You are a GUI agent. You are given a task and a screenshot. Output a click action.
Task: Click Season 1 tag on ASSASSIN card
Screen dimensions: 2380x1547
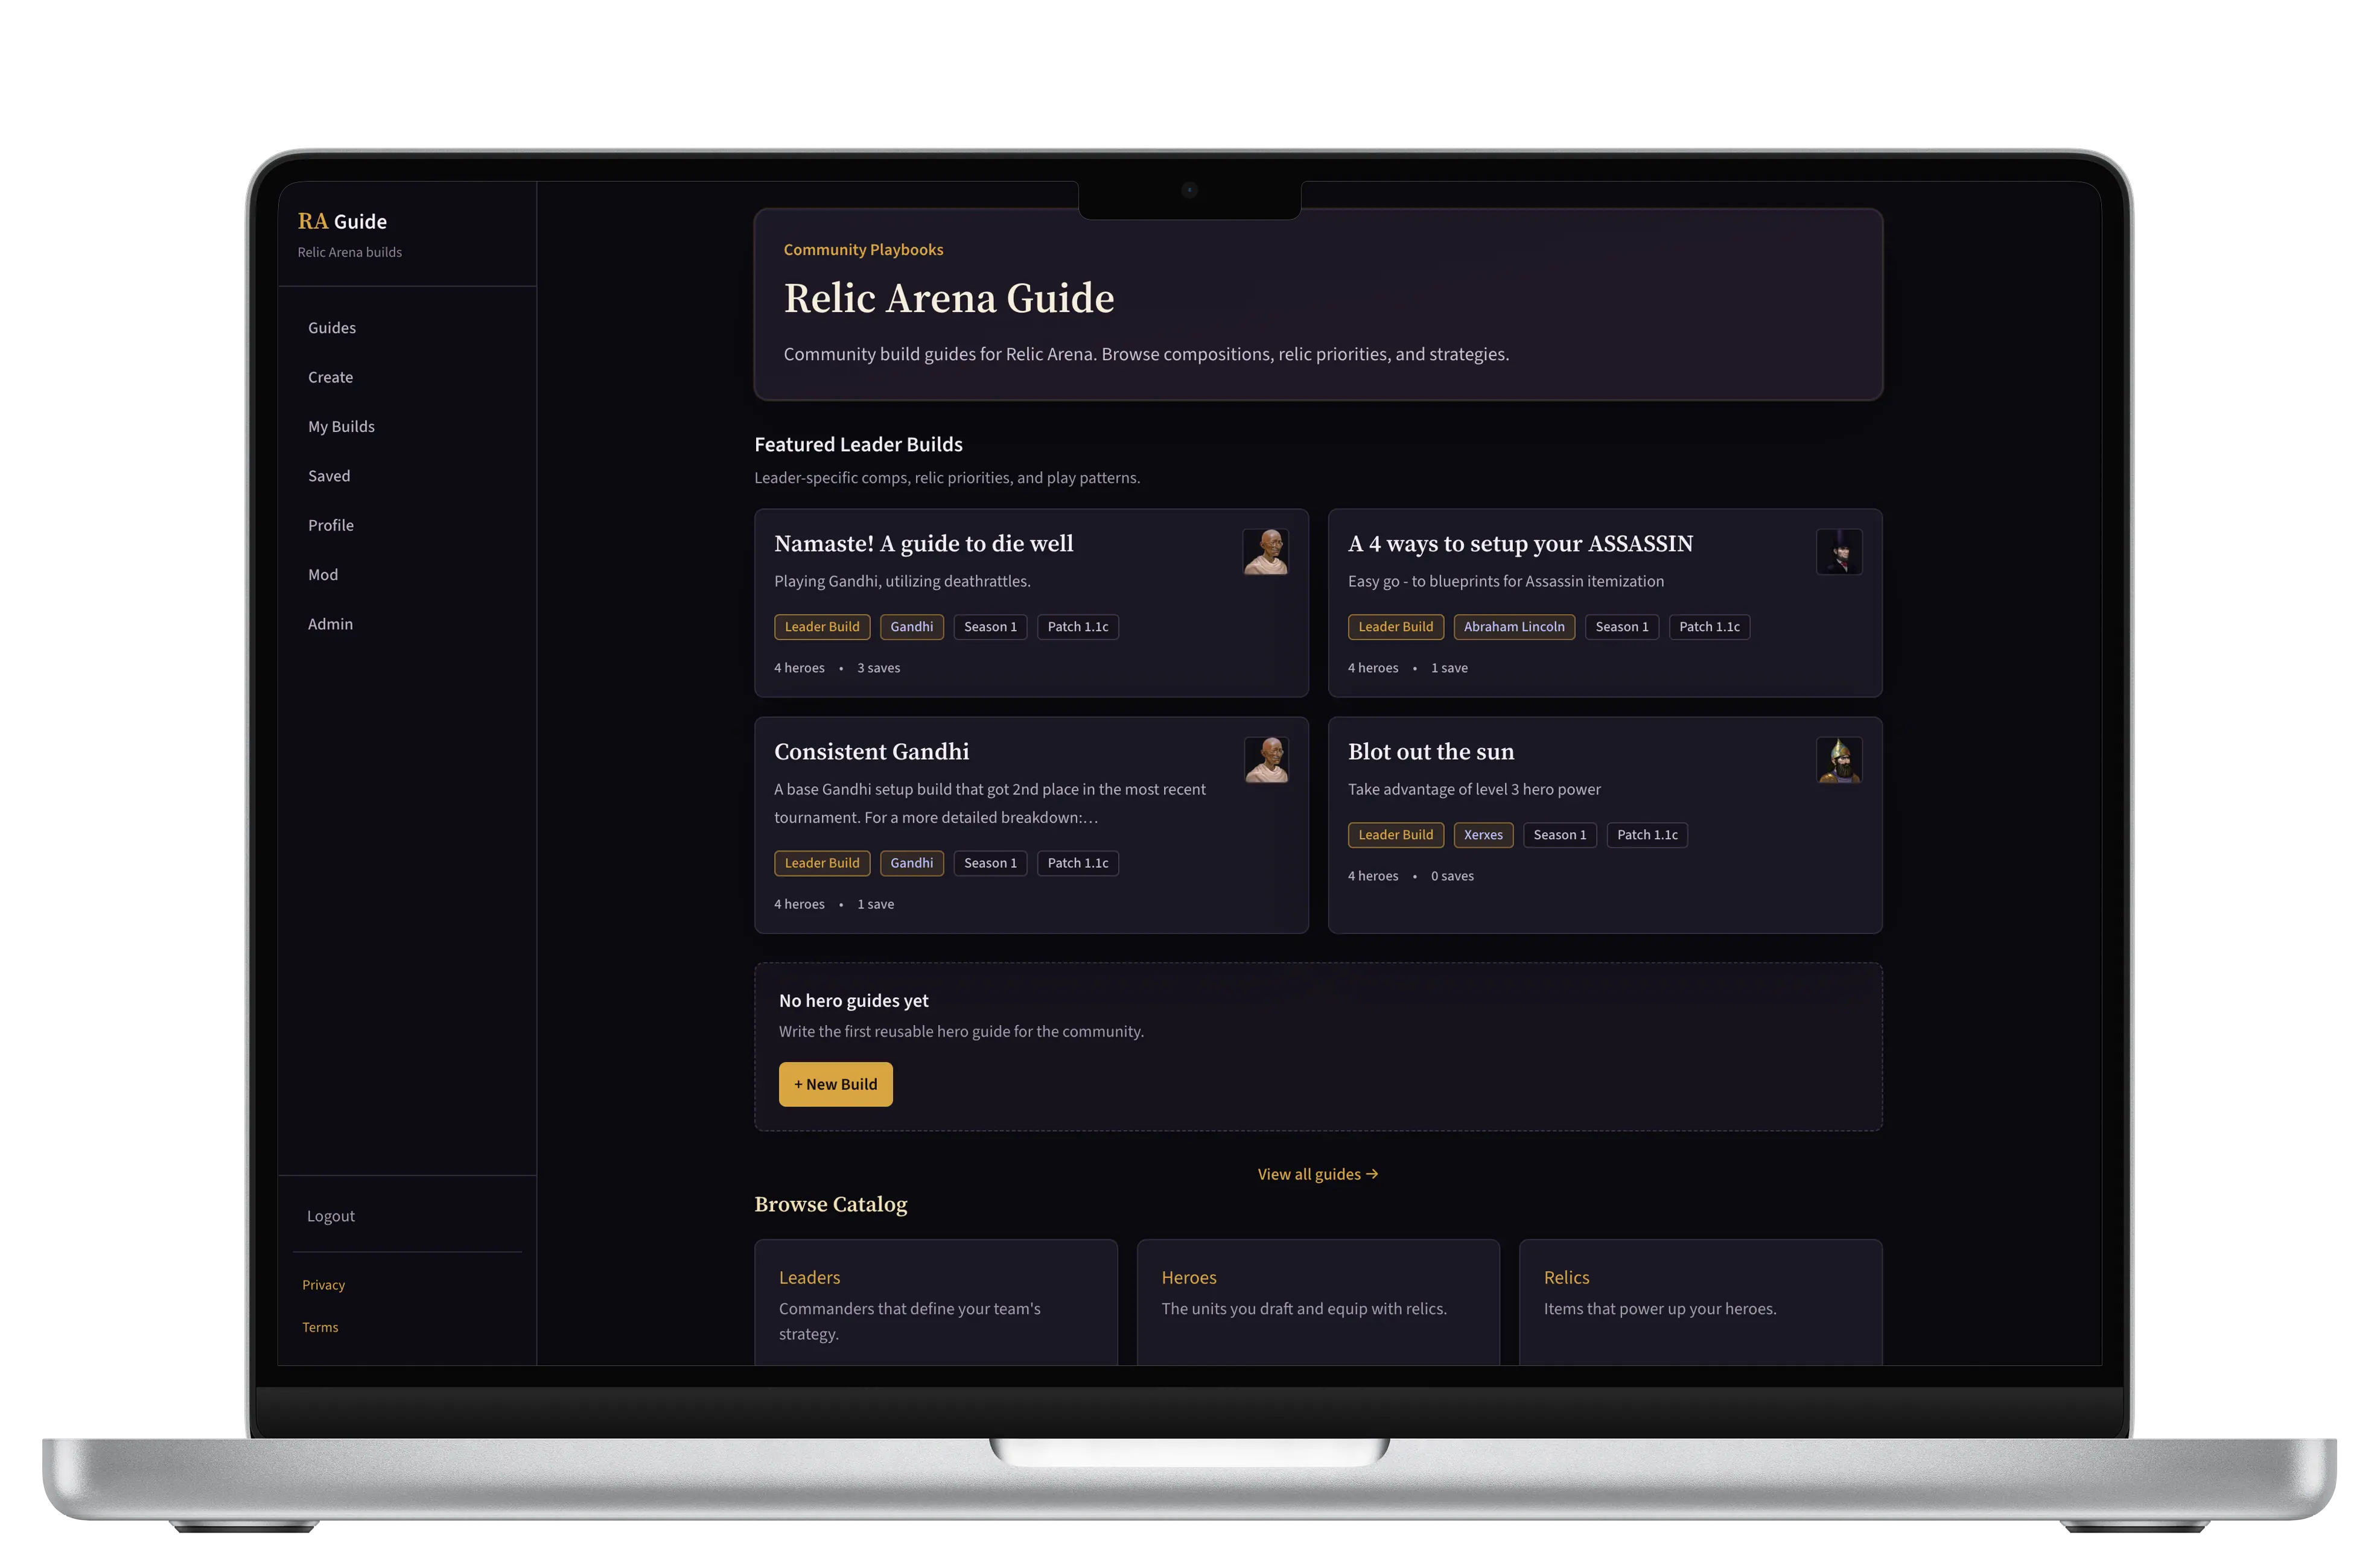[1622, 627]
